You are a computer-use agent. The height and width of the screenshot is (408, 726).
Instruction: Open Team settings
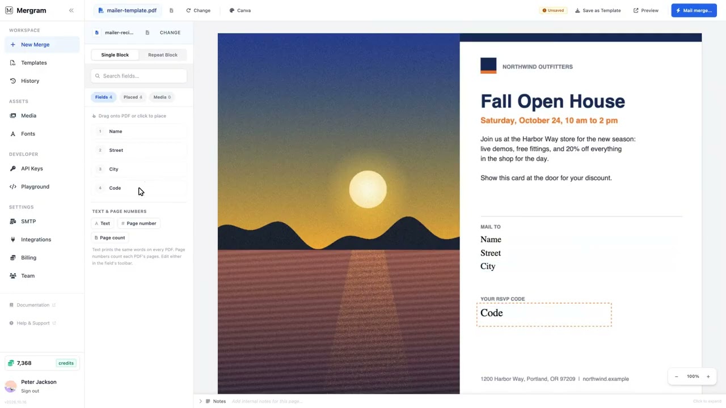(42, 276)
